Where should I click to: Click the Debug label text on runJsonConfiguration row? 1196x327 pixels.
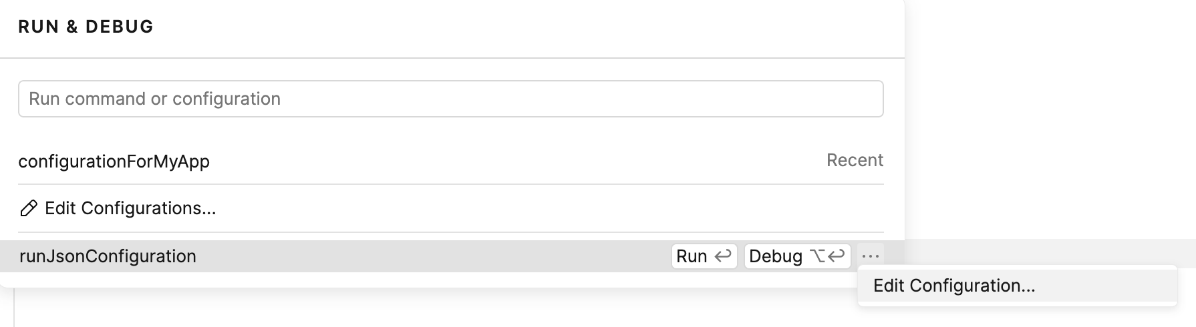[x=775, y=256]
